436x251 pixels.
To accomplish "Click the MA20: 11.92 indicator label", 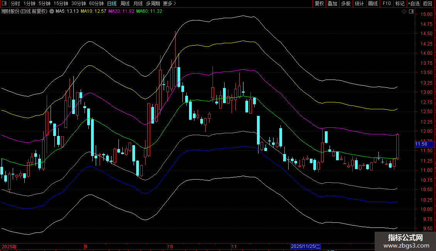I will 121,12.
